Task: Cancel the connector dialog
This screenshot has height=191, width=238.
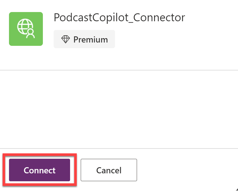Action: click(x=109, y=170)
